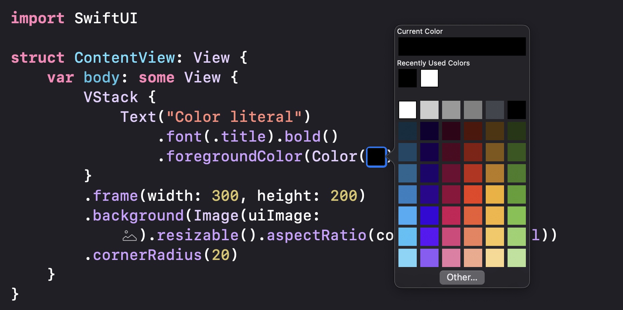Select the white swatch in the grayscale row
Viewport: 623px width, 310px height.
[408, 110]
